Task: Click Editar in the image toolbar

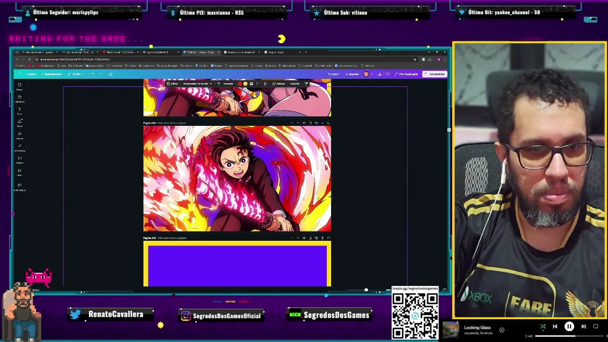Action: pyautogui.click(x=172, y=84)
